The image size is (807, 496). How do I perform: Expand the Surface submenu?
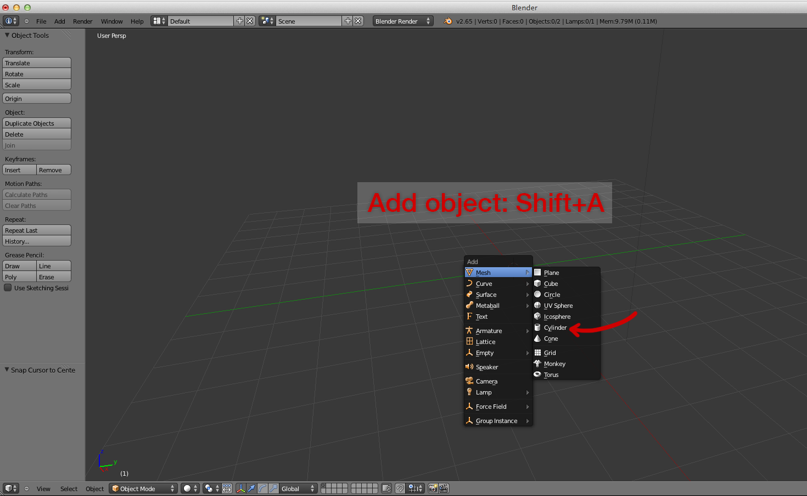click(498, 295)
